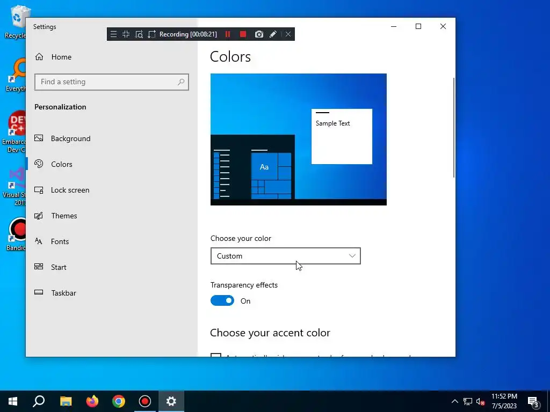Click the Lock screen icon
Screen dimensions: 550x412
coord(39,190)
